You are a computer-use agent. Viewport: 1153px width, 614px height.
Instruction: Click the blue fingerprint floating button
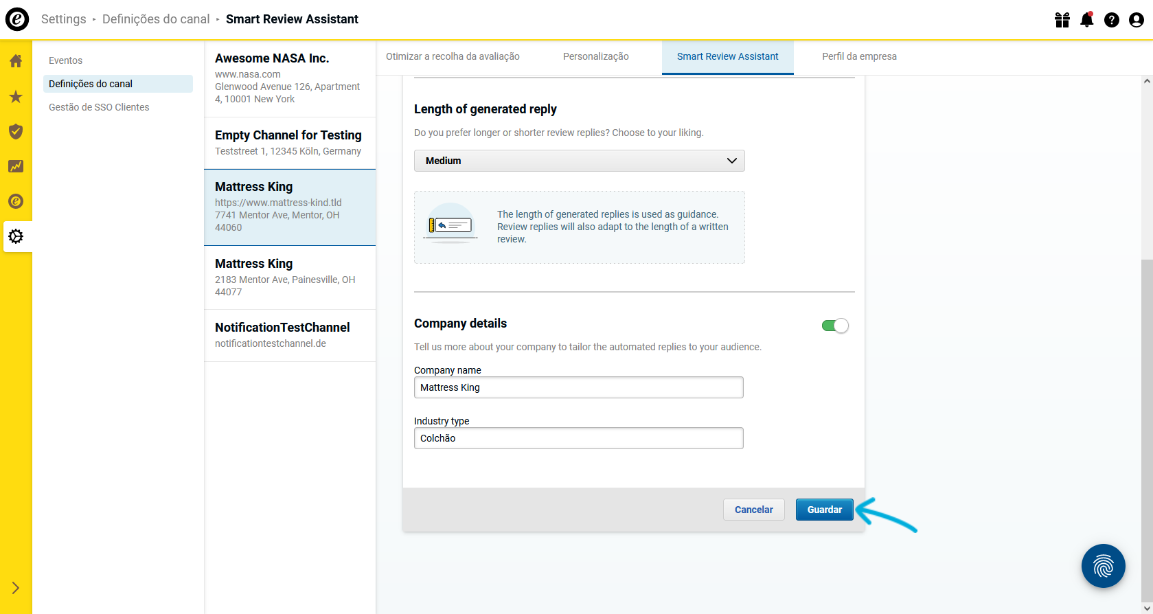click(x=1103, y=566)
